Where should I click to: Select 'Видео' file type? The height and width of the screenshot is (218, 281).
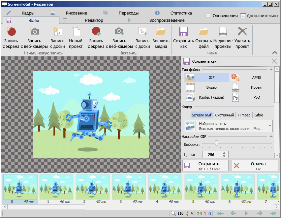click(x=207, y=87)
